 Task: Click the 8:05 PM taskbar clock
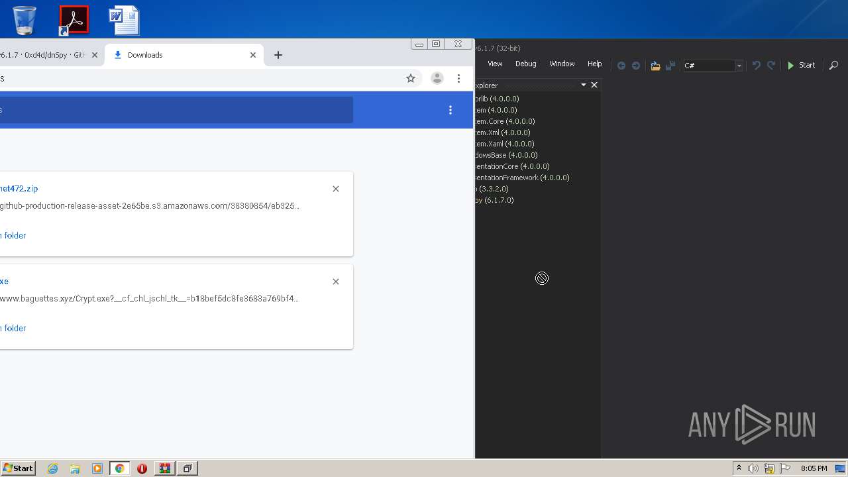[x=814, y=468]
